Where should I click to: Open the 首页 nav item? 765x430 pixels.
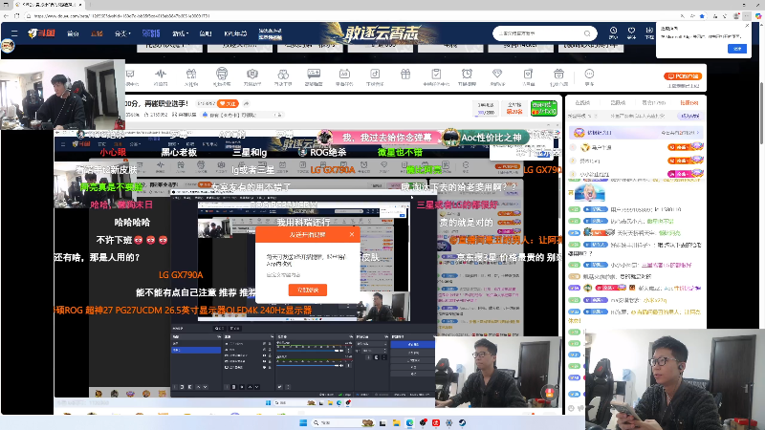[x=73, y=33]
